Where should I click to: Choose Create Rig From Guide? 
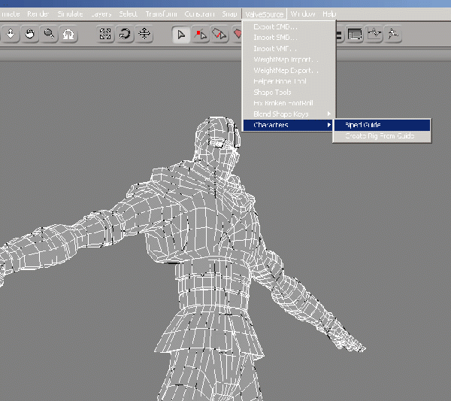(382, 136)
